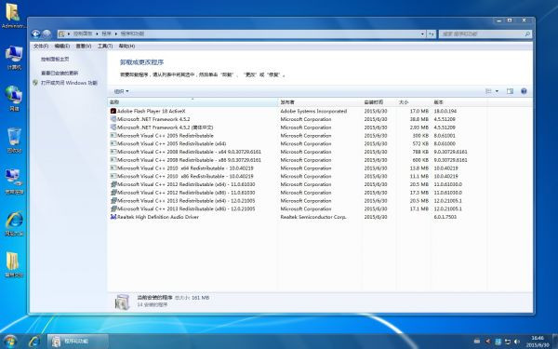The height and width of the screenshot is (349, 558).
Task: Expand the address bar history dropdown arrow
Action: (x=422, y=34)
